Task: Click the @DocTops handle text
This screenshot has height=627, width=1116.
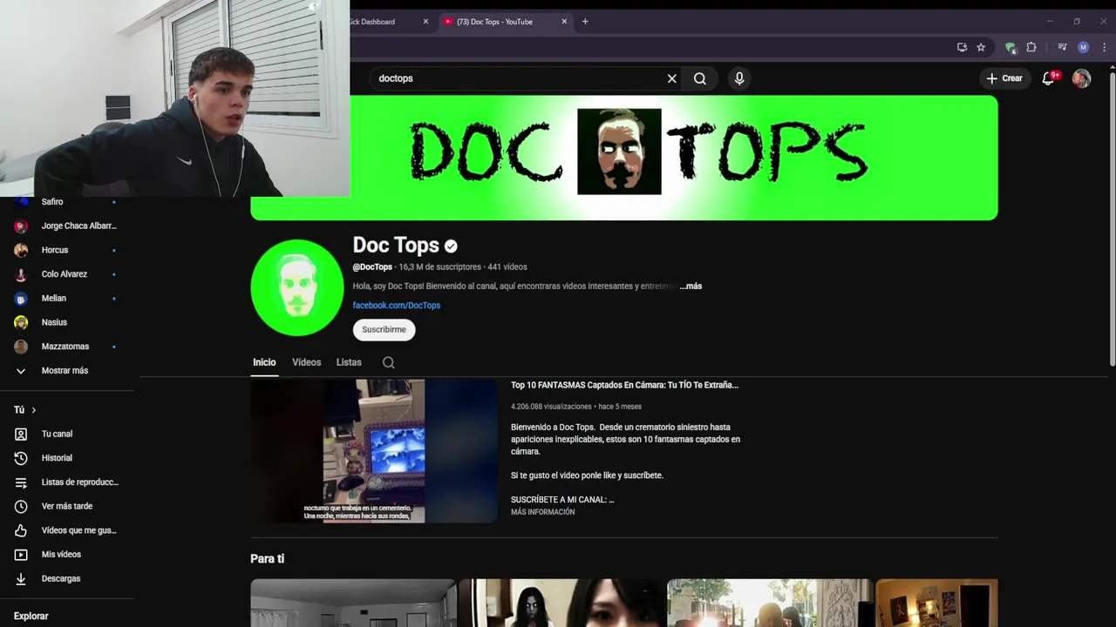Action: coord(372,266)
